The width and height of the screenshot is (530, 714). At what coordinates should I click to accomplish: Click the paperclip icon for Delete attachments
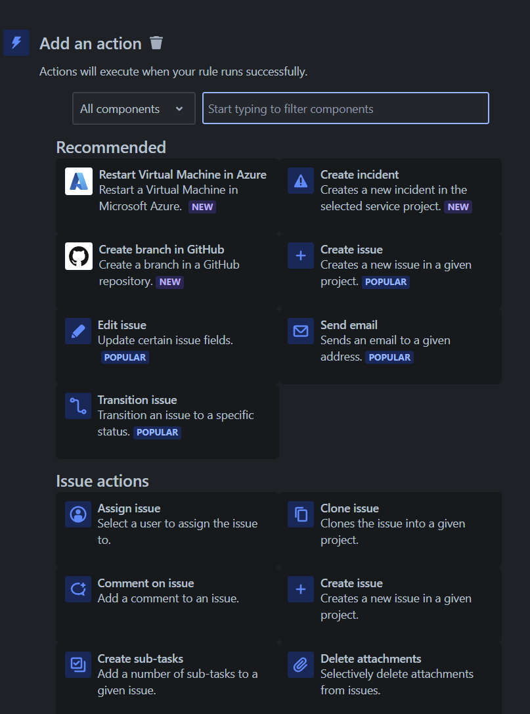[x=301, y=665]
